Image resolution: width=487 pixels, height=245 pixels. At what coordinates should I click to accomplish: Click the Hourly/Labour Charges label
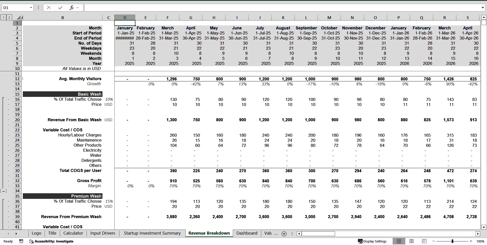80,135
